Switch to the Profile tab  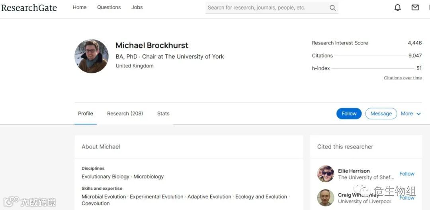point(86,114)
